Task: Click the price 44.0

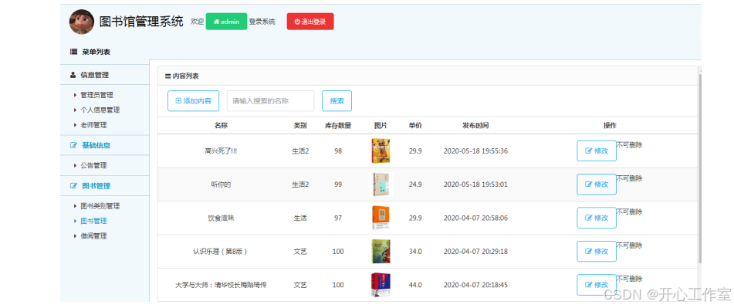Action: click(x=415, y=285)
